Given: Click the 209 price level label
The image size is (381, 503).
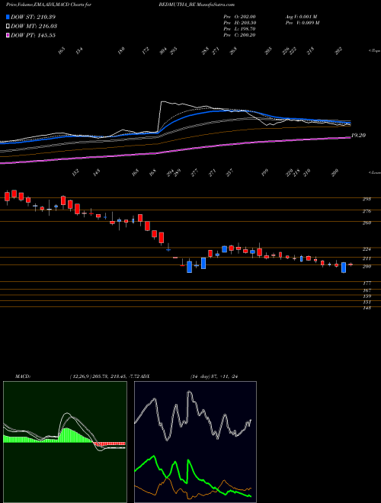Looking at the screenshot, I should [x=367, y=266].
